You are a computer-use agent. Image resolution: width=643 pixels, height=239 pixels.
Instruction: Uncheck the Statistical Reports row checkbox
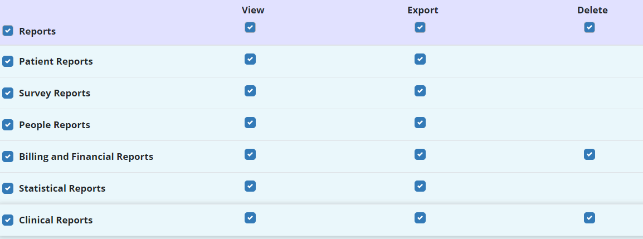click(x=8, y=188)
